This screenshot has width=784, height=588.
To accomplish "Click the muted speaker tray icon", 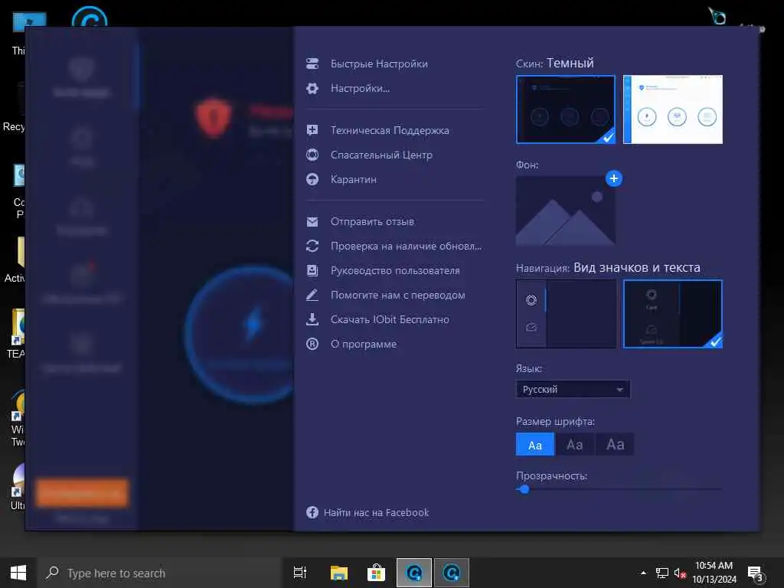I will point(680,573).
